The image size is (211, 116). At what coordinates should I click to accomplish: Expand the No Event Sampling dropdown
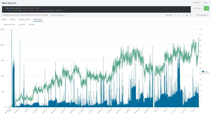pyautogui.click(x=57, y=15)
